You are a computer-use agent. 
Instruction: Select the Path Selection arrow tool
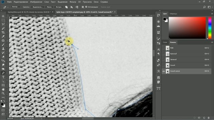click(x=3, y=81)
